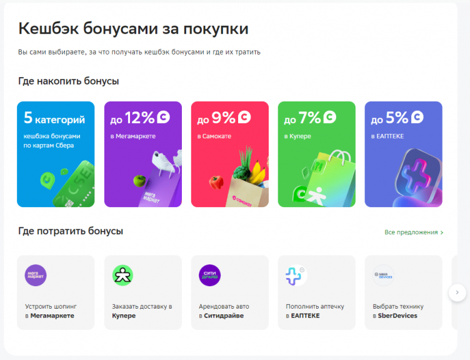Click the Мегамаркет purple round logo

36,275
